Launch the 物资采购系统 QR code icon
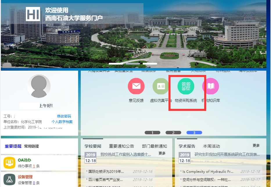The height and width of the screenshot is (187, 271). coord(186,86)
